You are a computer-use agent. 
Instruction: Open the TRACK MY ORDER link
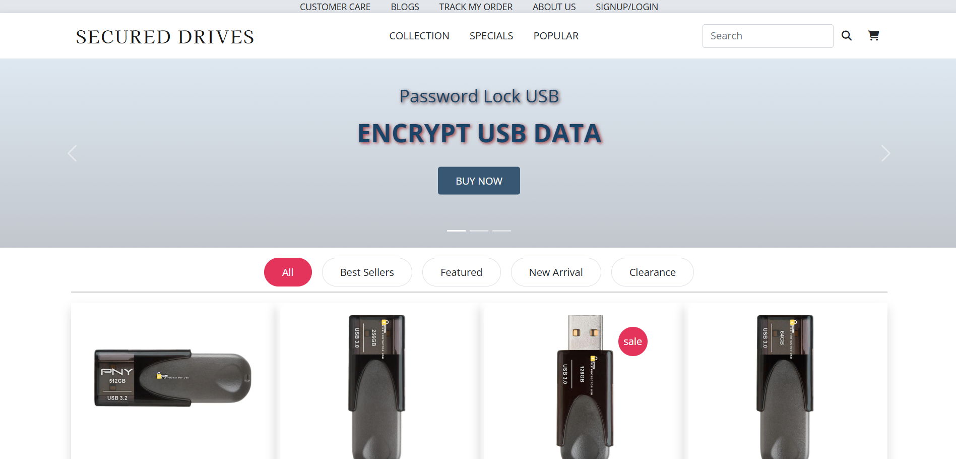pos(476,7)
